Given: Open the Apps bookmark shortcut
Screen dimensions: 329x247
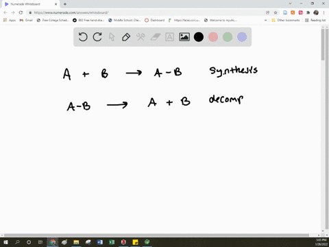Looking at the screenshot, I should coord(10,21).
